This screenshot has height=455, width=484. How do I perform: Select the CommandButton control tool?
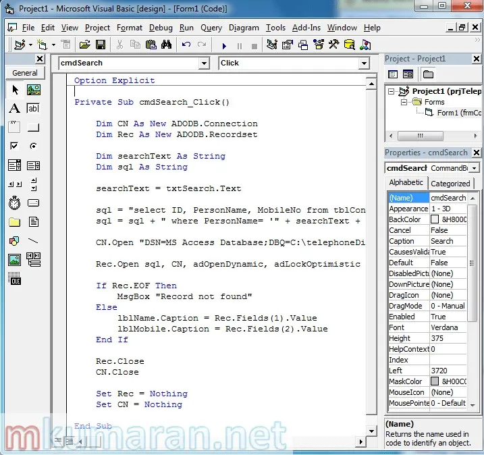point(33,127)
